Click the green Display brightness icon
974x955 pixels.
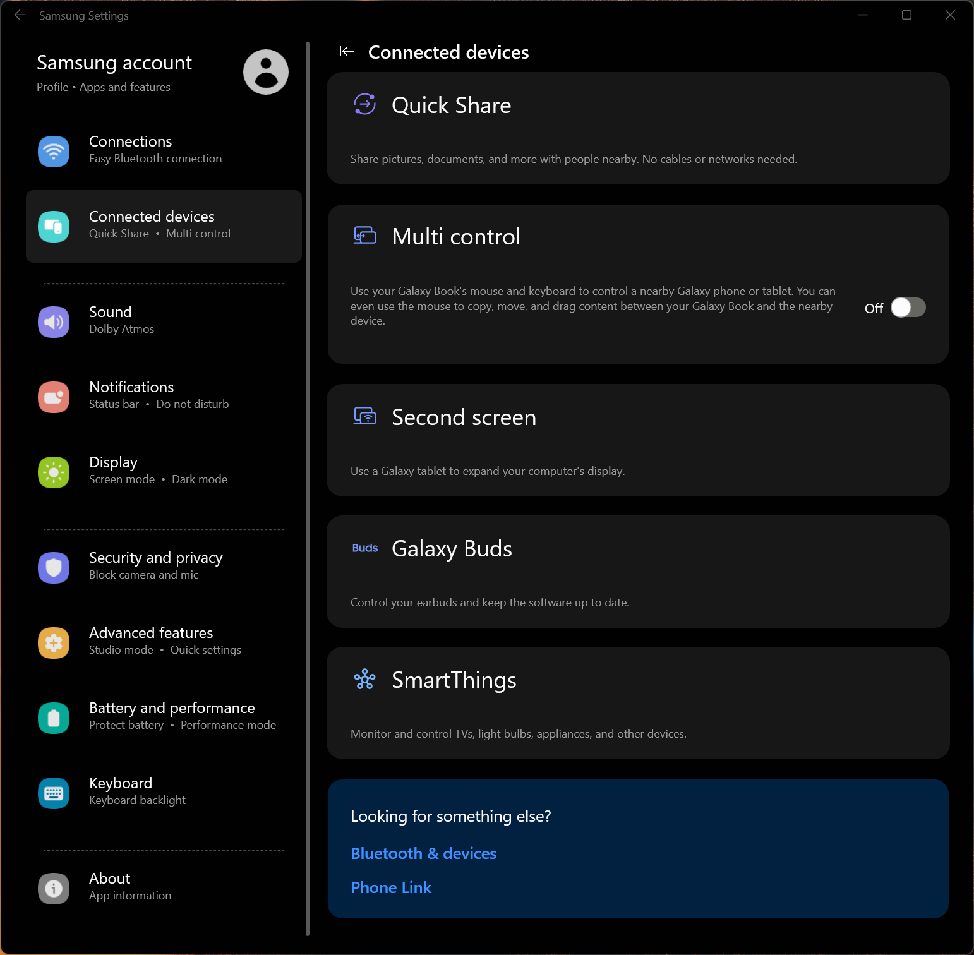point(54,472)
